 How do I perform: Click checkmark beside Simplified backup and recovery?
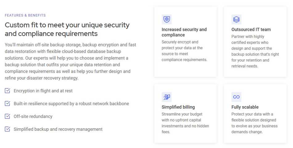point(7,129)
